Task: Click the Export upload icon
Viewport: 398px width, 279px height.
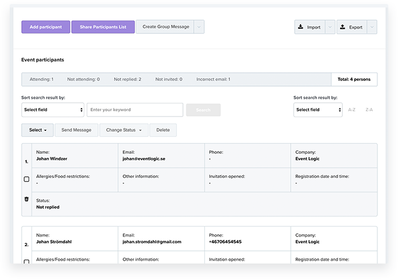Action: pos(342,26)
